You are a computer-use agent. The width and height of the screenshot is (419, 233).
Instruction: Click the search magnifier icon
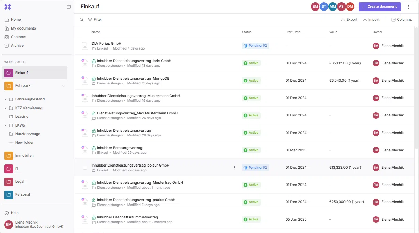[82, 20]
